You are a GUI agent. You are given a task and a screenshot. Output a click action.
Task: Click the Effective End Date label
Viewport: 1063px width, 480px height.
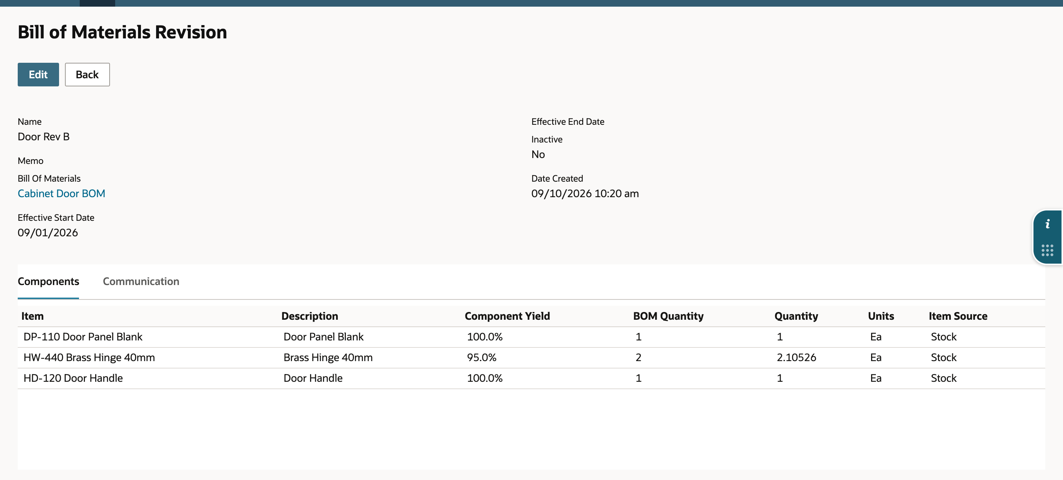[x=567, y=122]
